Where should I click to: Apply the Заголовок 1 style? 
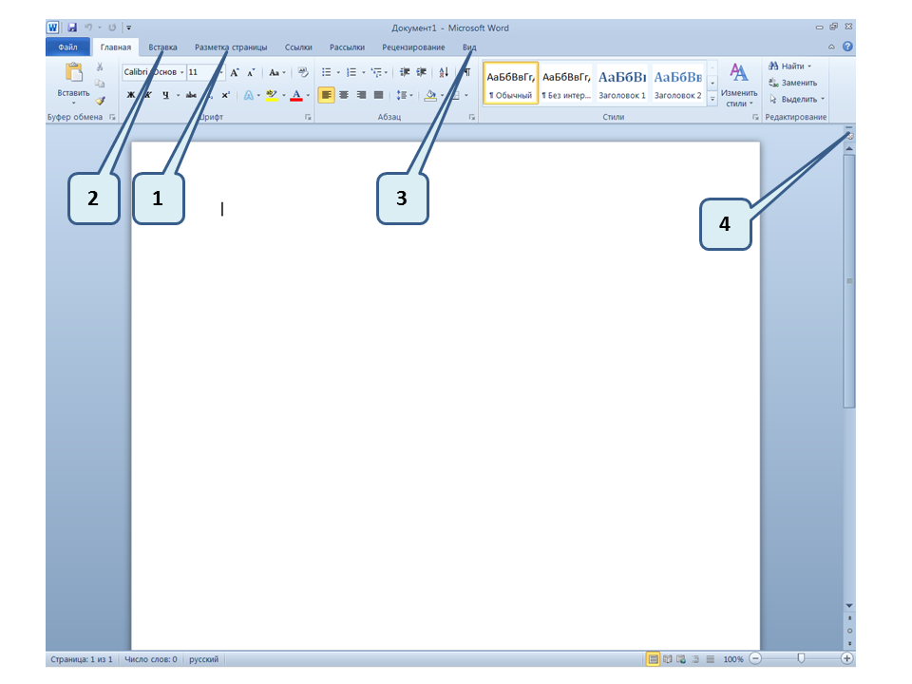pyautogui.click(x=622, y=85)
